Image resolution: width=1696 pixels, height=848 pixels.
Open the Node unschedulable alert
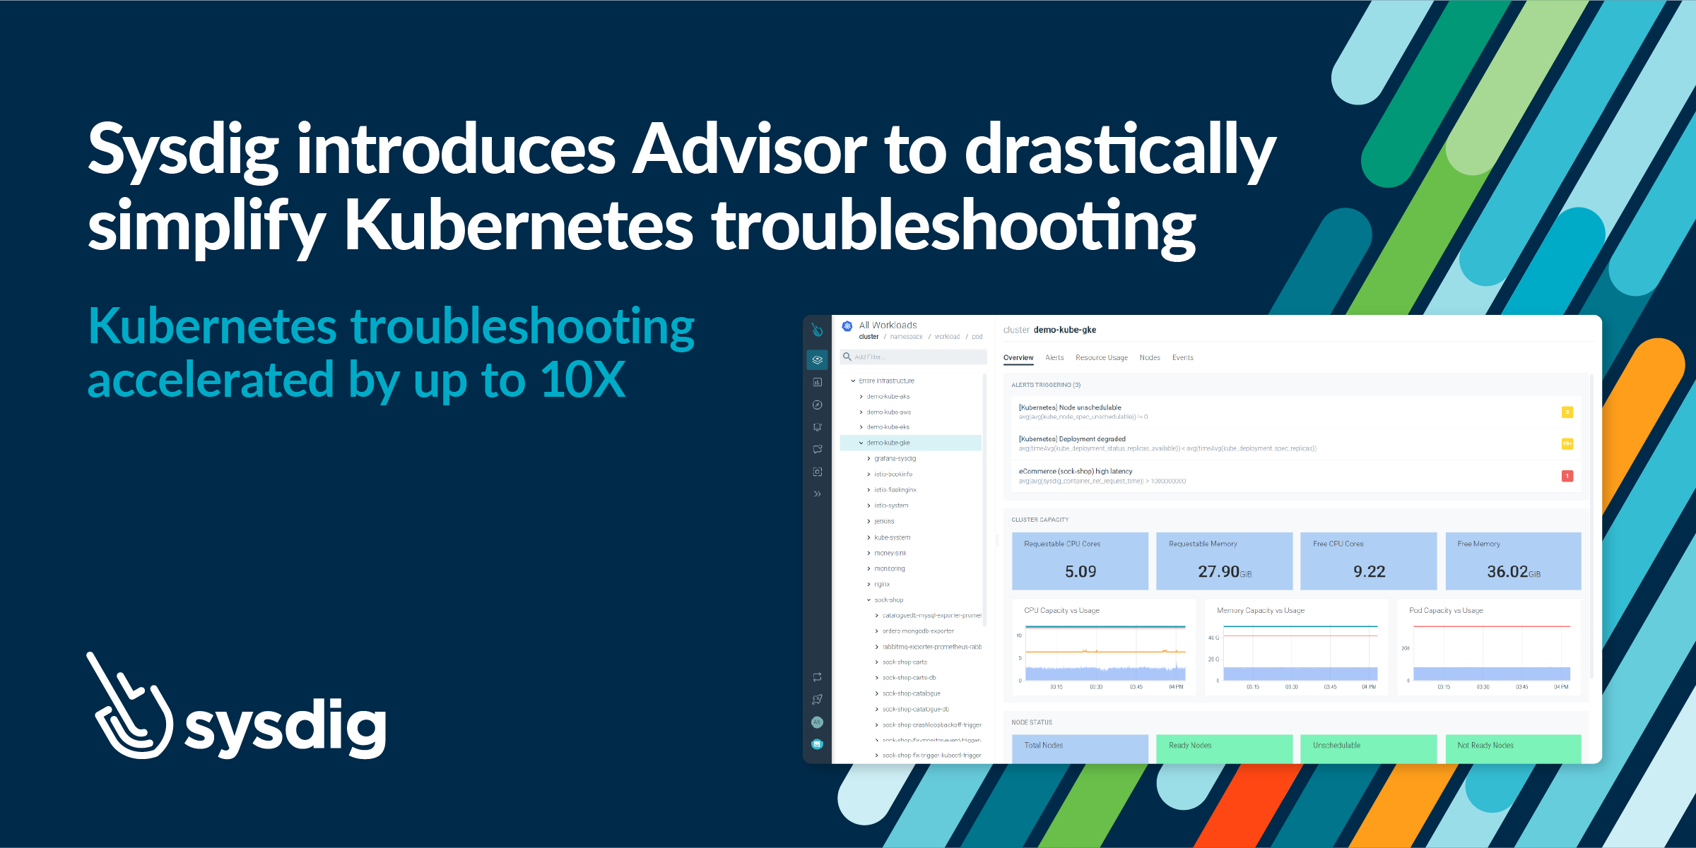click(1295, 412)
